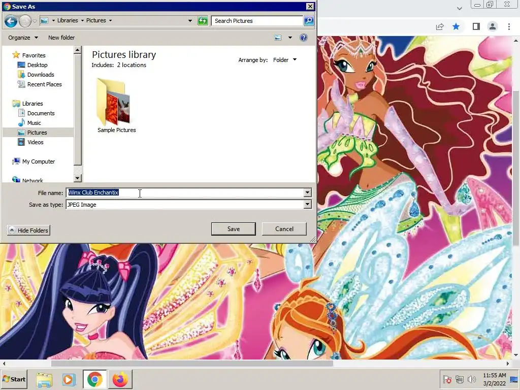Screen dimensions: 520x390
Task: Click the volume speaker tray icon
Action: [x=471, y=379]
